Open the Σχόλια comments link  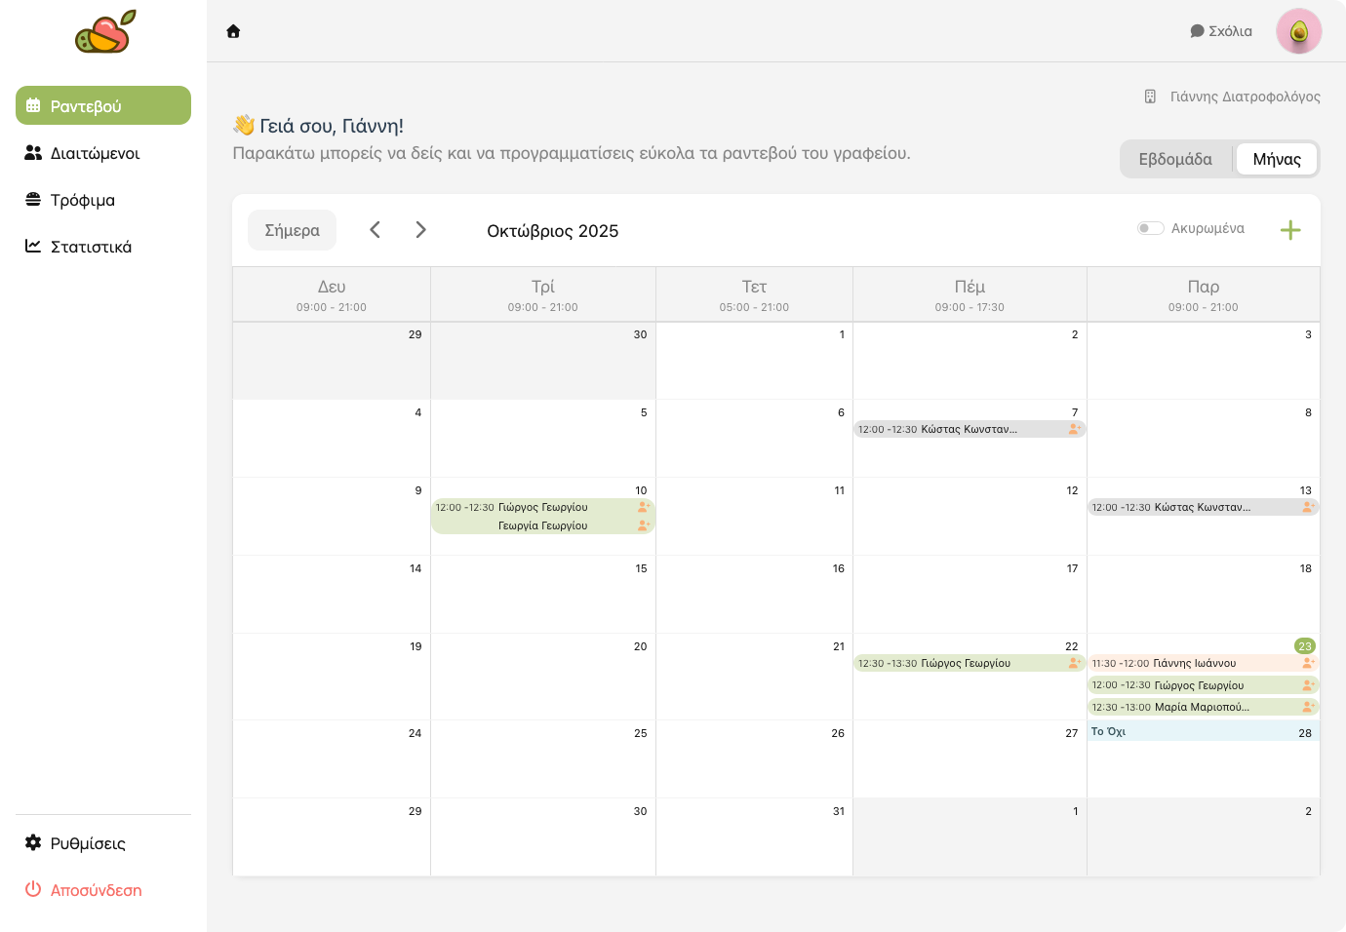[x=1221, y=31]
